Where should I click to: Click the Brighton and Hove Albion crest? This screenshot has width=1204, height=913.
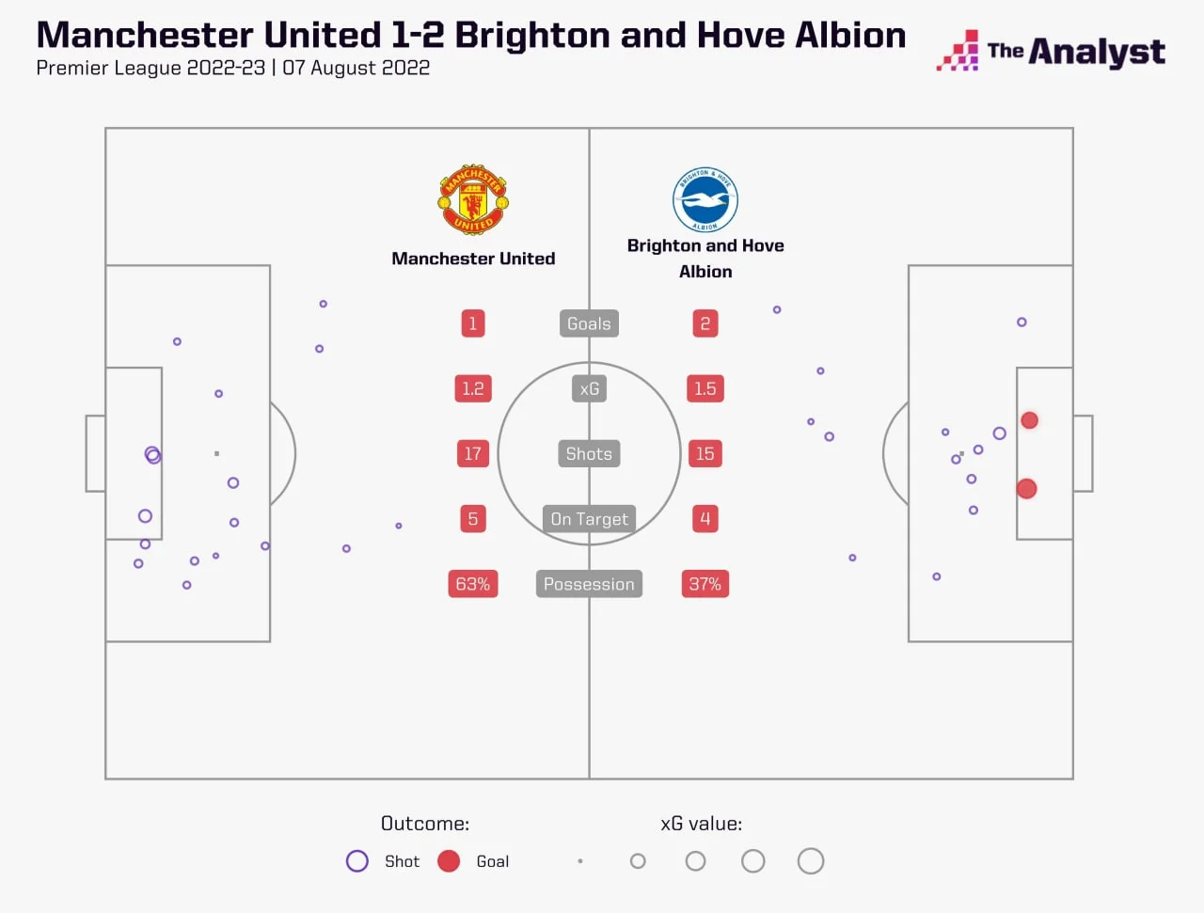[705, 199]
